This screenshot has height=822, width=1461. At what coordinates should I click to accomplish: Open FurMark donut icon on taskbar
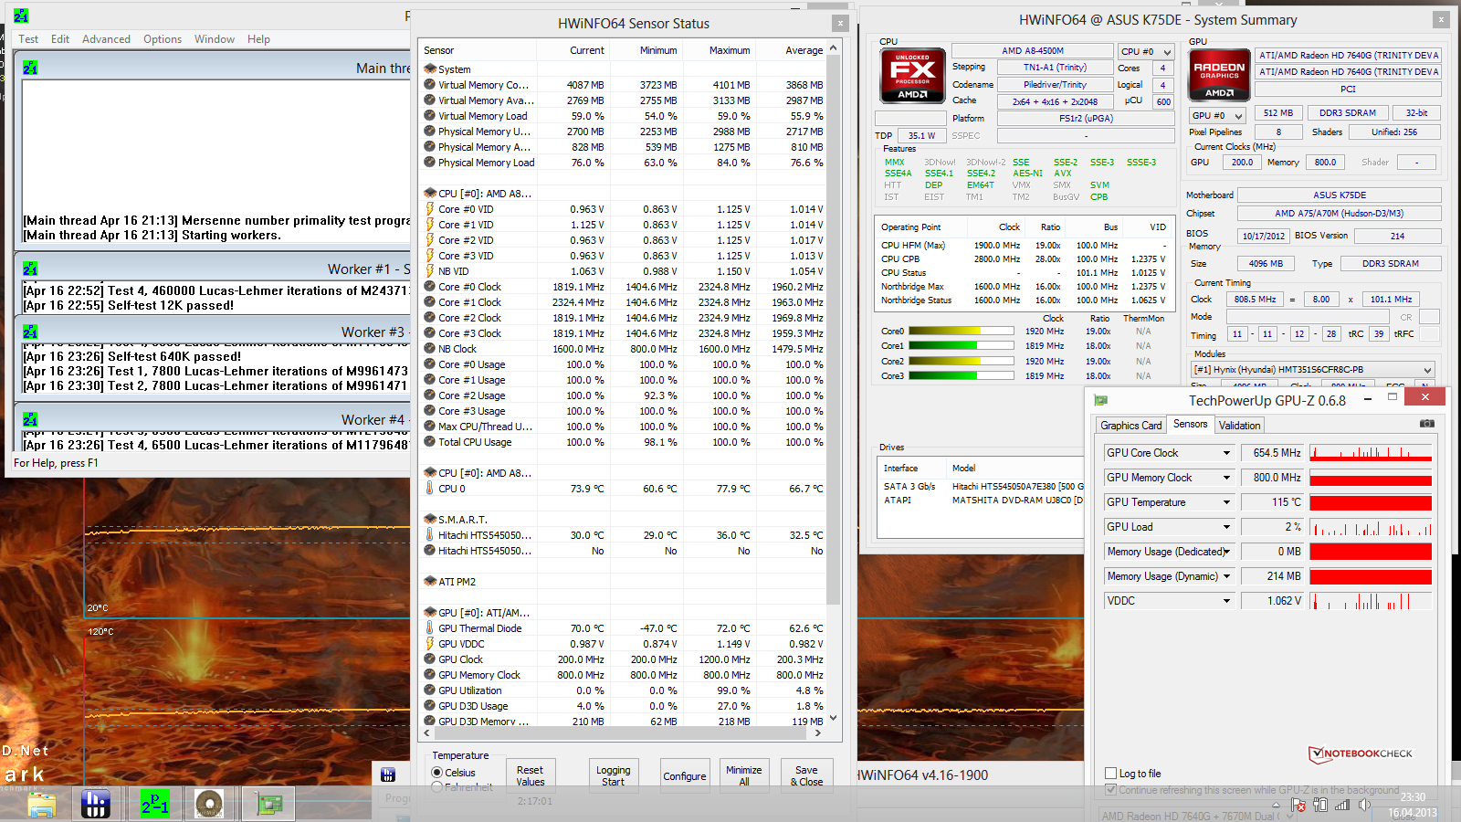pos(210,804)
